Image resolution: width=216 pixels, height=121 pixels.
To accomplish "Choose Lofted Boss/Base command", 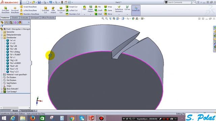I will click(x=28, y=10).
